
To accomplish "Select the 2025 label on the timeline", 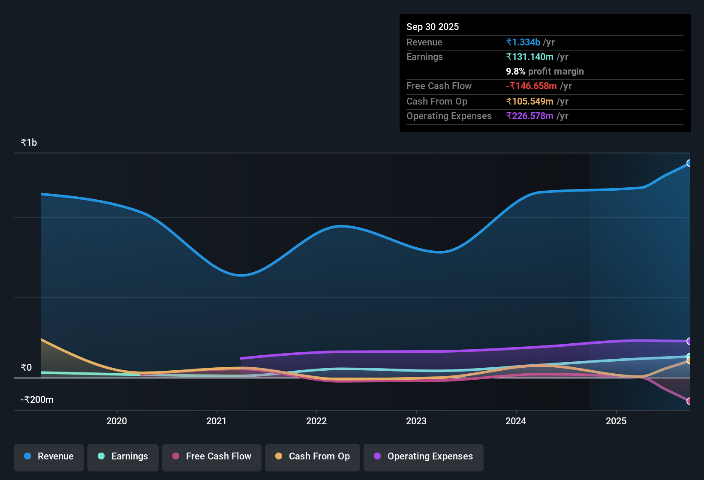I will point(616,421).
